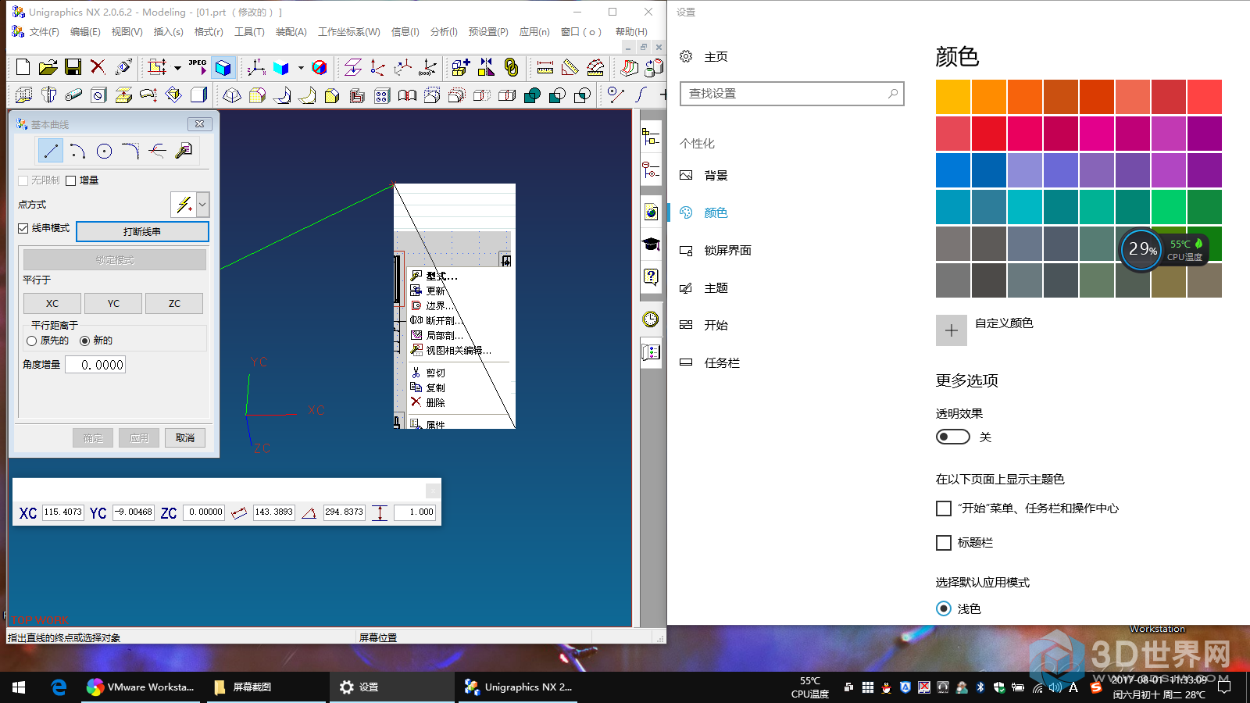Open the distance measure ruler icon
This screenshot has height=703, width=1250.
click(x=545, y=68)
